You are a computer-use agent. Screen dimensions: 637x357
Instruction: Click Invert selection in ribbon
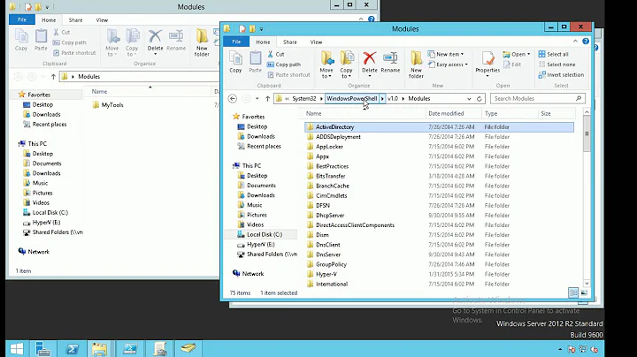point(561,74)
